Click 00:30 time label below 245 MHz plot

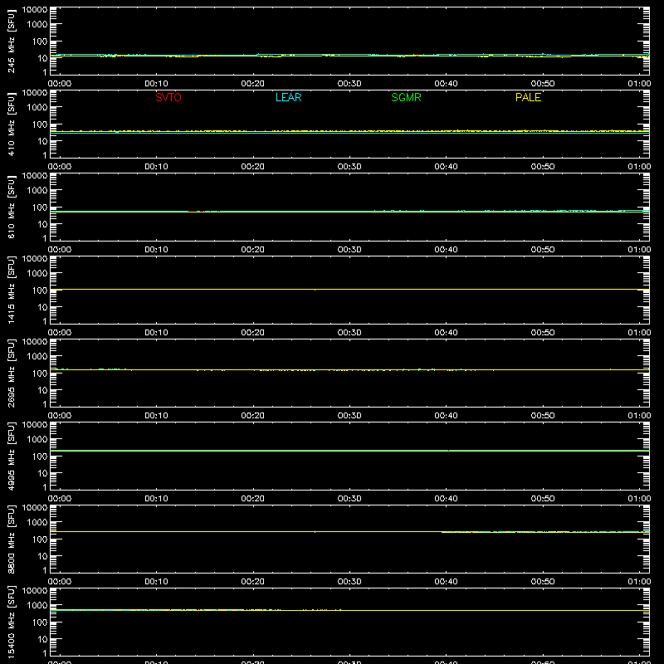tap(349, 84)
